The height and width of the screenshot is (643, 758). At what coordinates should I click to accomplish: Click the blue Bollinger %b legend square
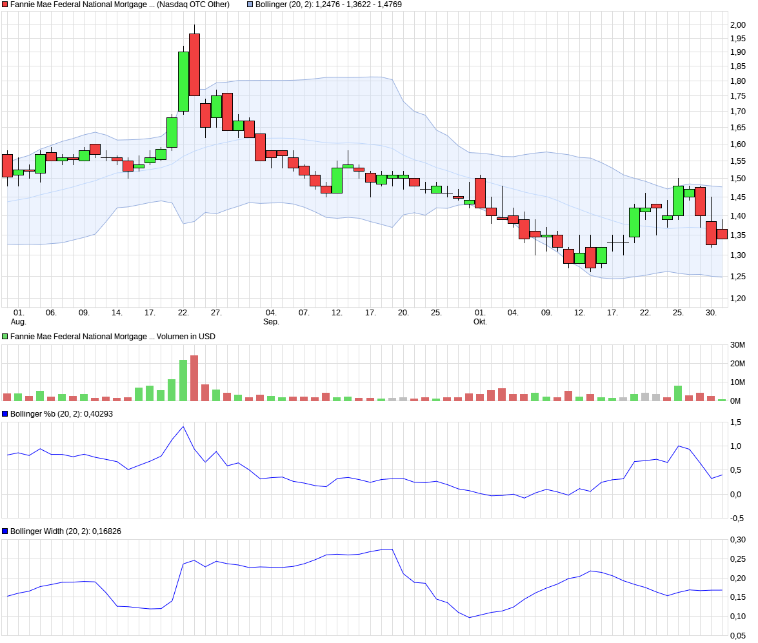coord(5,414)
